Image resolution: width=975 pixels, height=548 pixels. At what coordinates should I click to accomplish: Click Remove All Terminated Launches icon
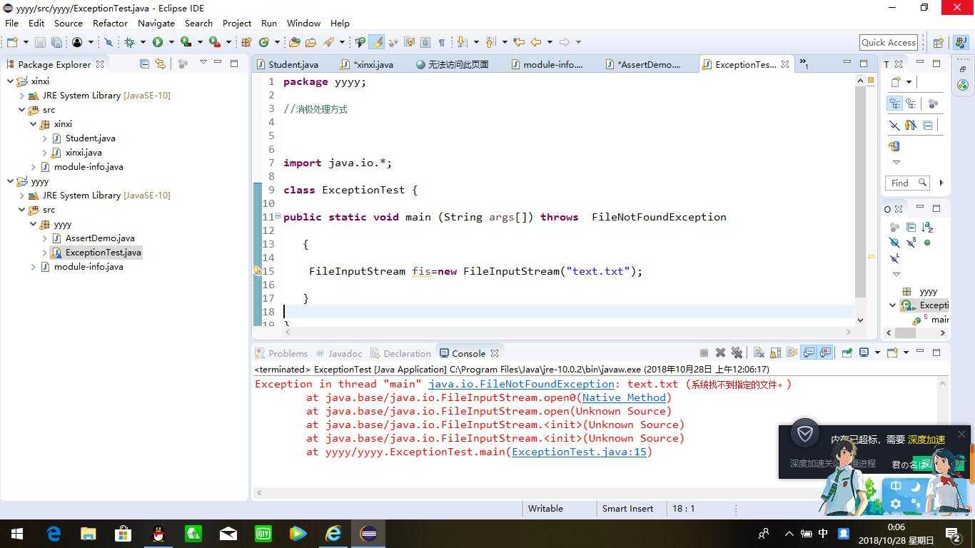pos(737,352)
